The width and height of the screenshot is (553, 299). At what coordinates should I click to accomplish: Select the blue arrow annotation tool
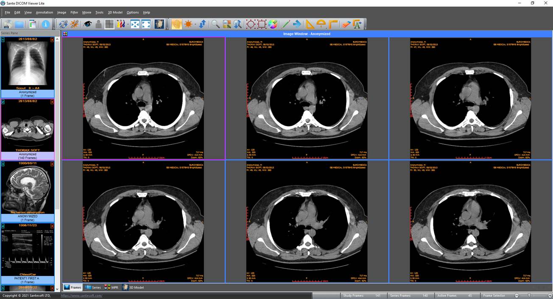(297, 24)
